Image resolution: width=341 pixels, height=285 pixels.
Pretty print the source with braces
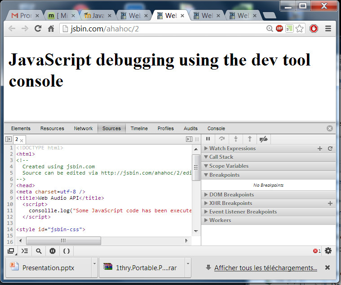(x=66, y=251)
